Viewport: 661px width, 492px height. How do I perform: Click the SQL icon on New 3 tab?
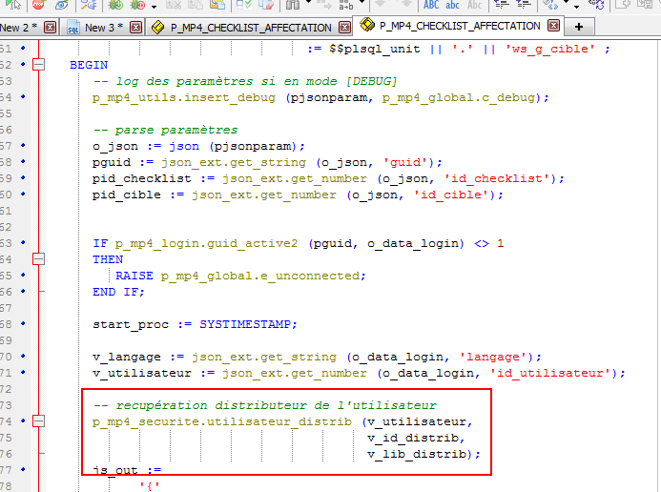[x=72, y=28]
